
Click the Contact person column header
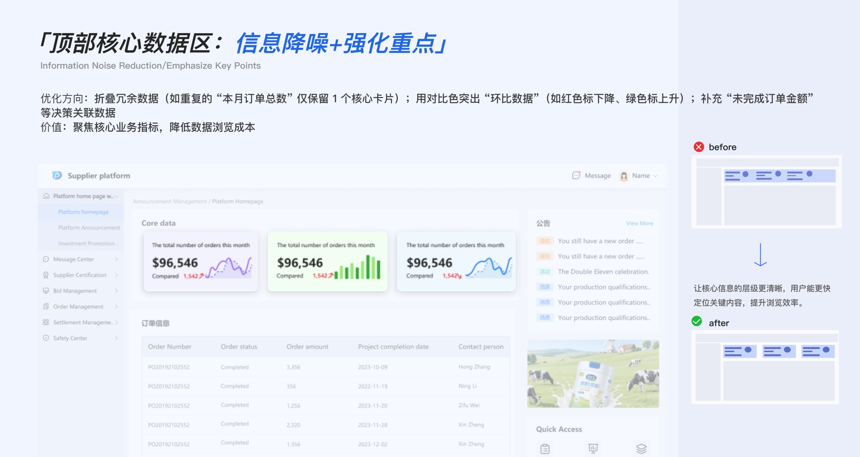point(481,346)
